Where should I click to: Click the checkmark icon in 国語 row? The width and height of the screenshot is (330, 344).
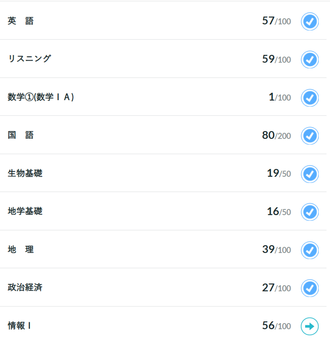(x=310, y=135)
